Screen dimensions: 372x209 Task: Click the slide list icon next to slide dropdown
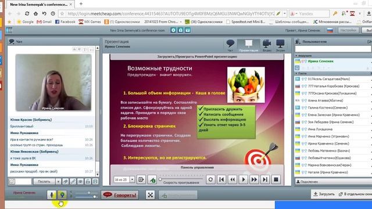(141, 179)
